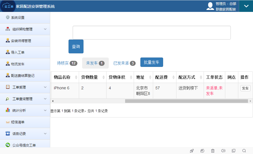Click the scrollbar left arrow

point(53,101)
